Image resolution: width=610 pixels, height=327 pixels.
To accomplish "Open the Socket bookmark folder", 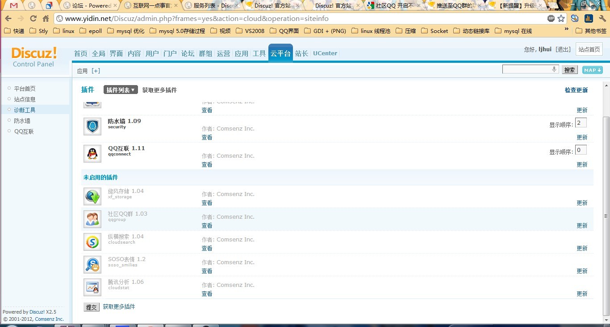I will point(434,31).
